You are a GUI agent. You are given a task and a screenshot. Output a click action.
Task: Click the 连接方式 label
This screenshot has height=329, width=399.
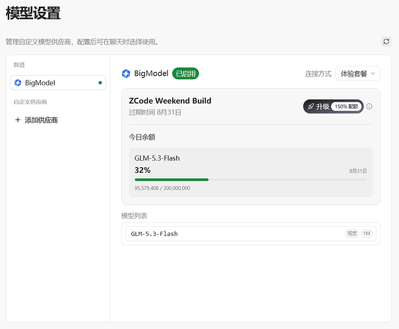point(318,74)
